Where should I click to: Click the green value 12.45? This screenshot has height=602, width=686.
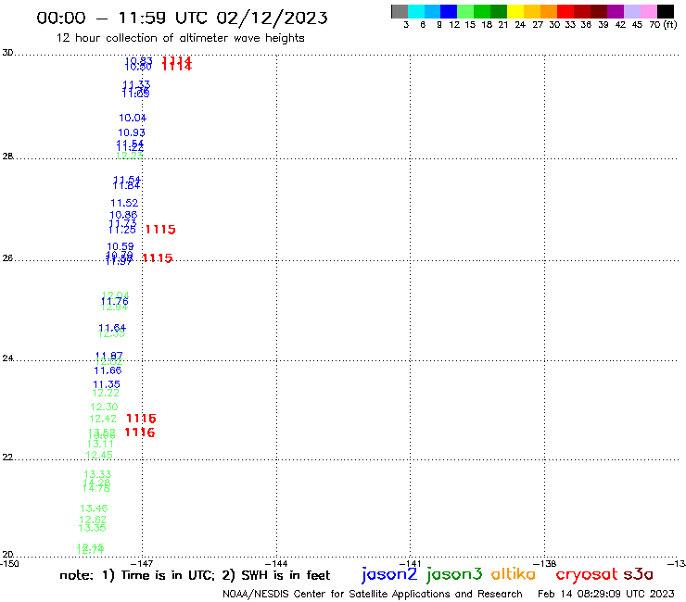pyautogui.click(x=99, y=455)
